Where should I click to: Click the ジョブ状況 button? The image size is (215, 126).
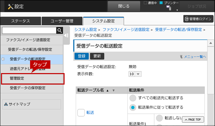pos(197,6)
